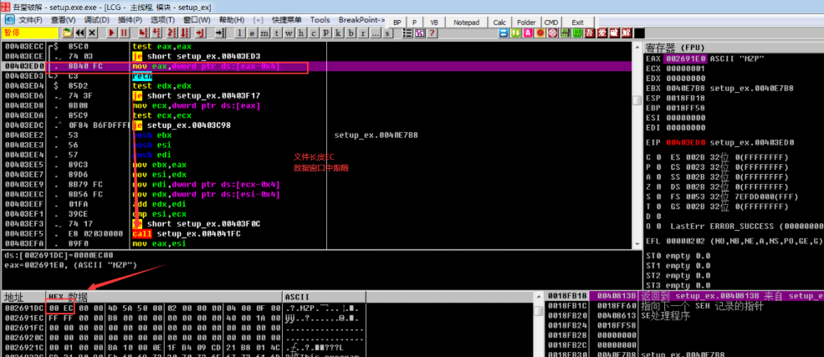Go to address with the black arrow icon
Screen dimensions: 824x357
pos(220,33)
